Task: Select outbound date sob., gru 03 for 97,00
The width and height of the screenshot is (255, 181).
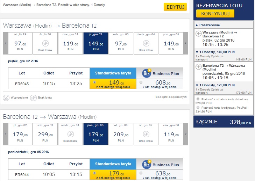Action: click(x=121, y=43)
